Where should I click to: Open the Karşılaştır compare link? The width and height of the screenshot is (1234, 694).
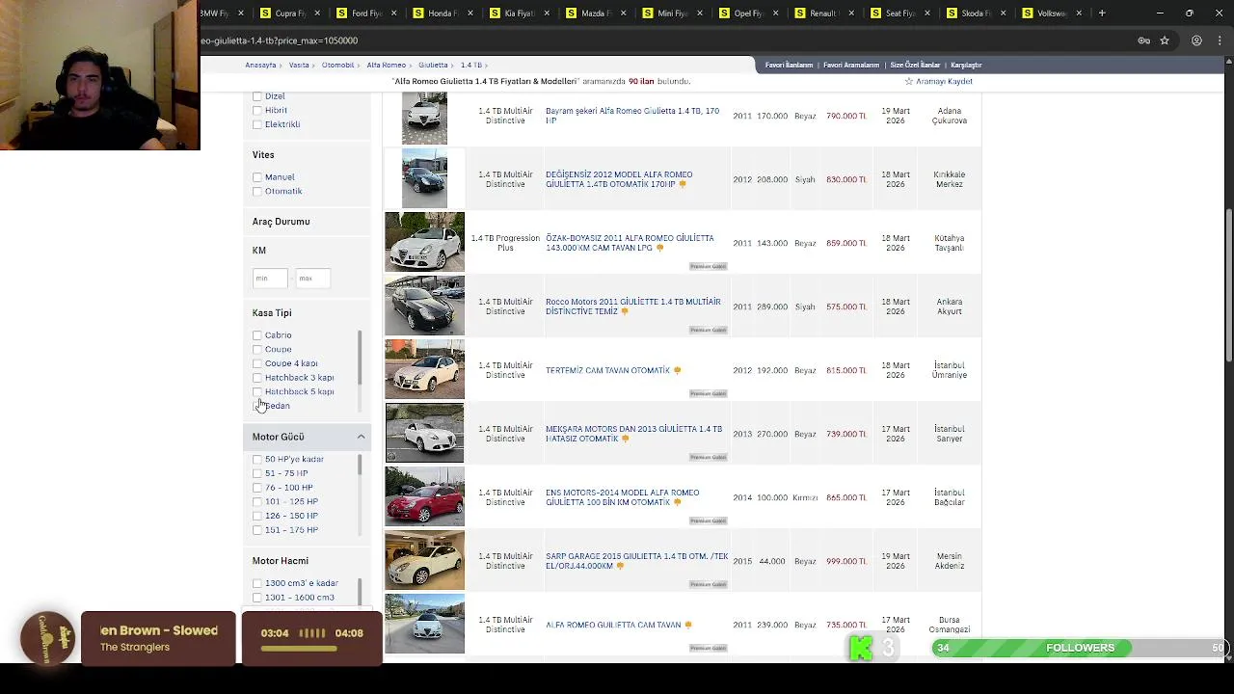point(966,65)
